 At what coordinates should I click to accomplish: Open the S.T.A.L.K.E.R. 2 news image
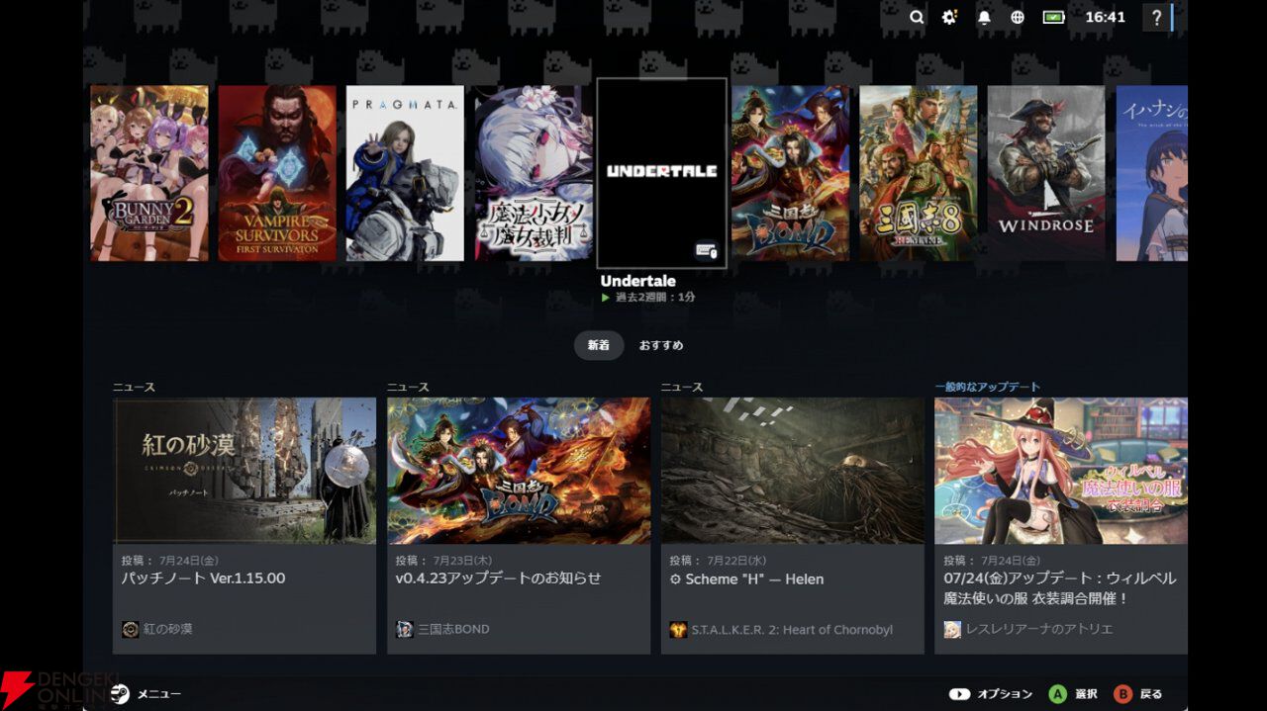793,471
